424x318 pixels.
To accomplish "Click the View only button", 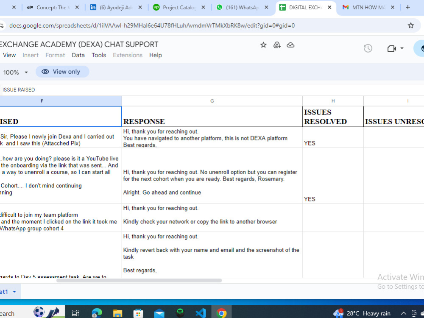I will click(x=62, y=72).
